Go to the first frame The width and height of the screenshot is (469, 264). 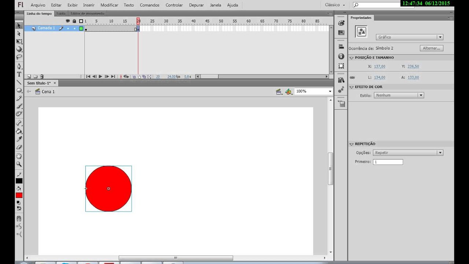click(x=88, y=77)
